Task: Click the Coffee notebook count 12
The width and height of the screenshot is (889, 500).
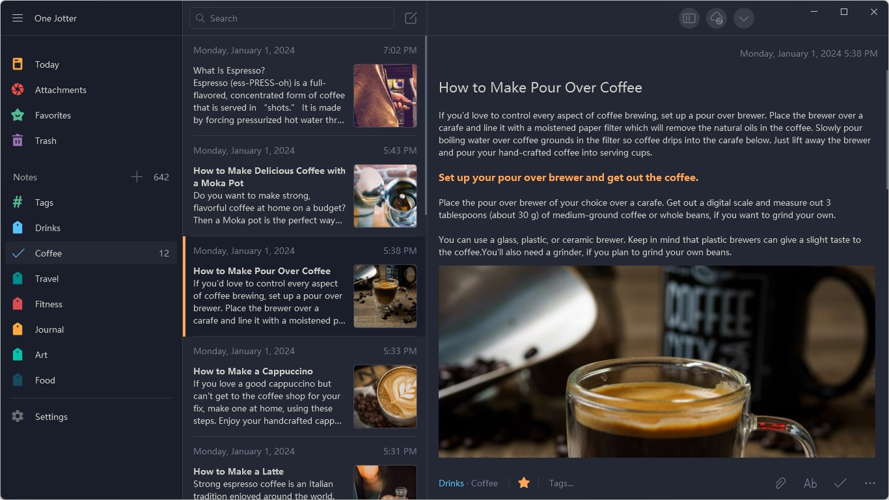Action: (164, 253)
